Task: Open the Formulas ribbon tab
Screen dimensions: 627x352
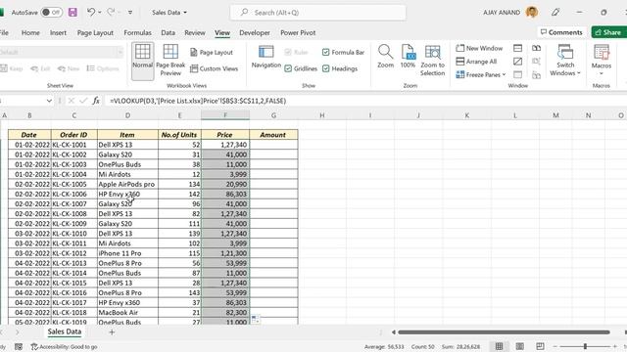Action: [x=137, y=32]
